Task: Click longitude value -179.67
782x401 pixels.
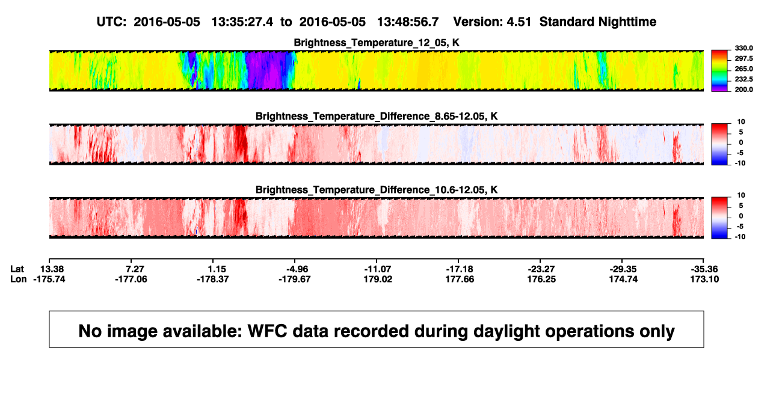Action: (x=296, y=280)
